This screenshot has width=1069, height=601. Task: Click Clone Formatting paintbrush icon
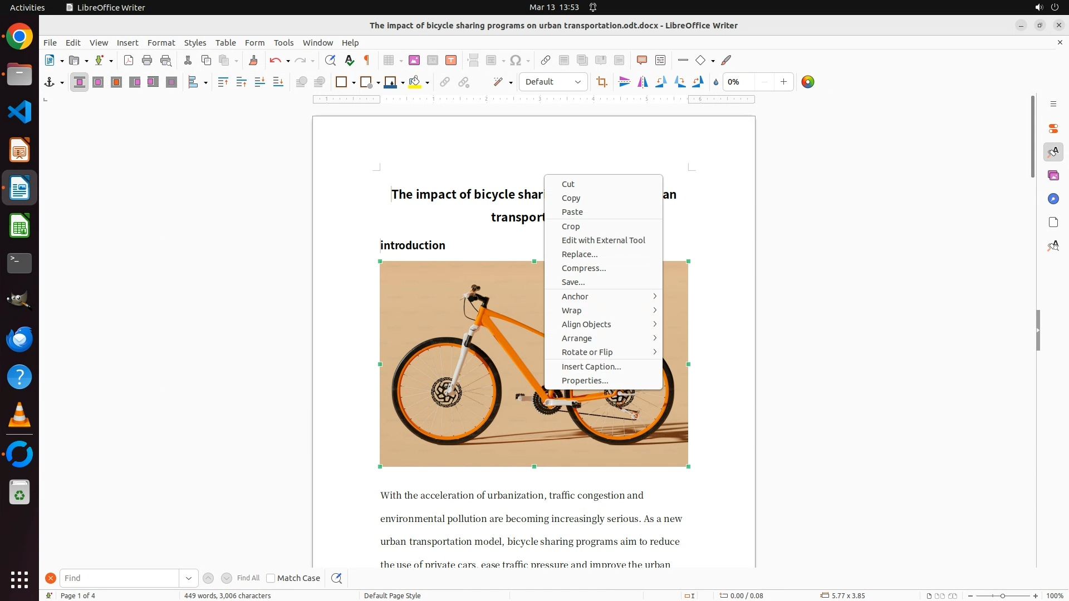(253, 60)
